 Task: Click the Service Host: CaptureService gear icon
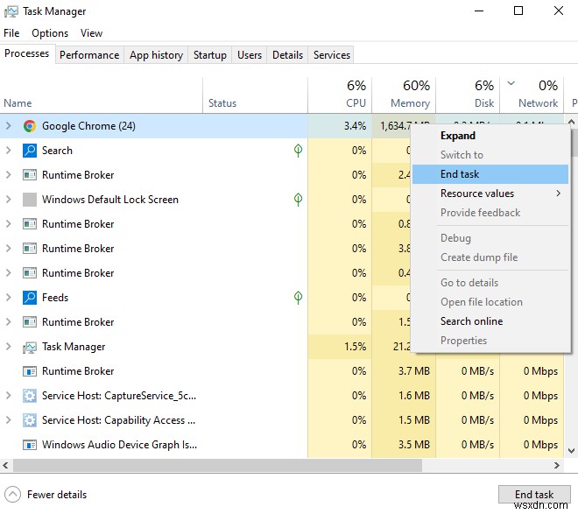(x=30, y=396)
